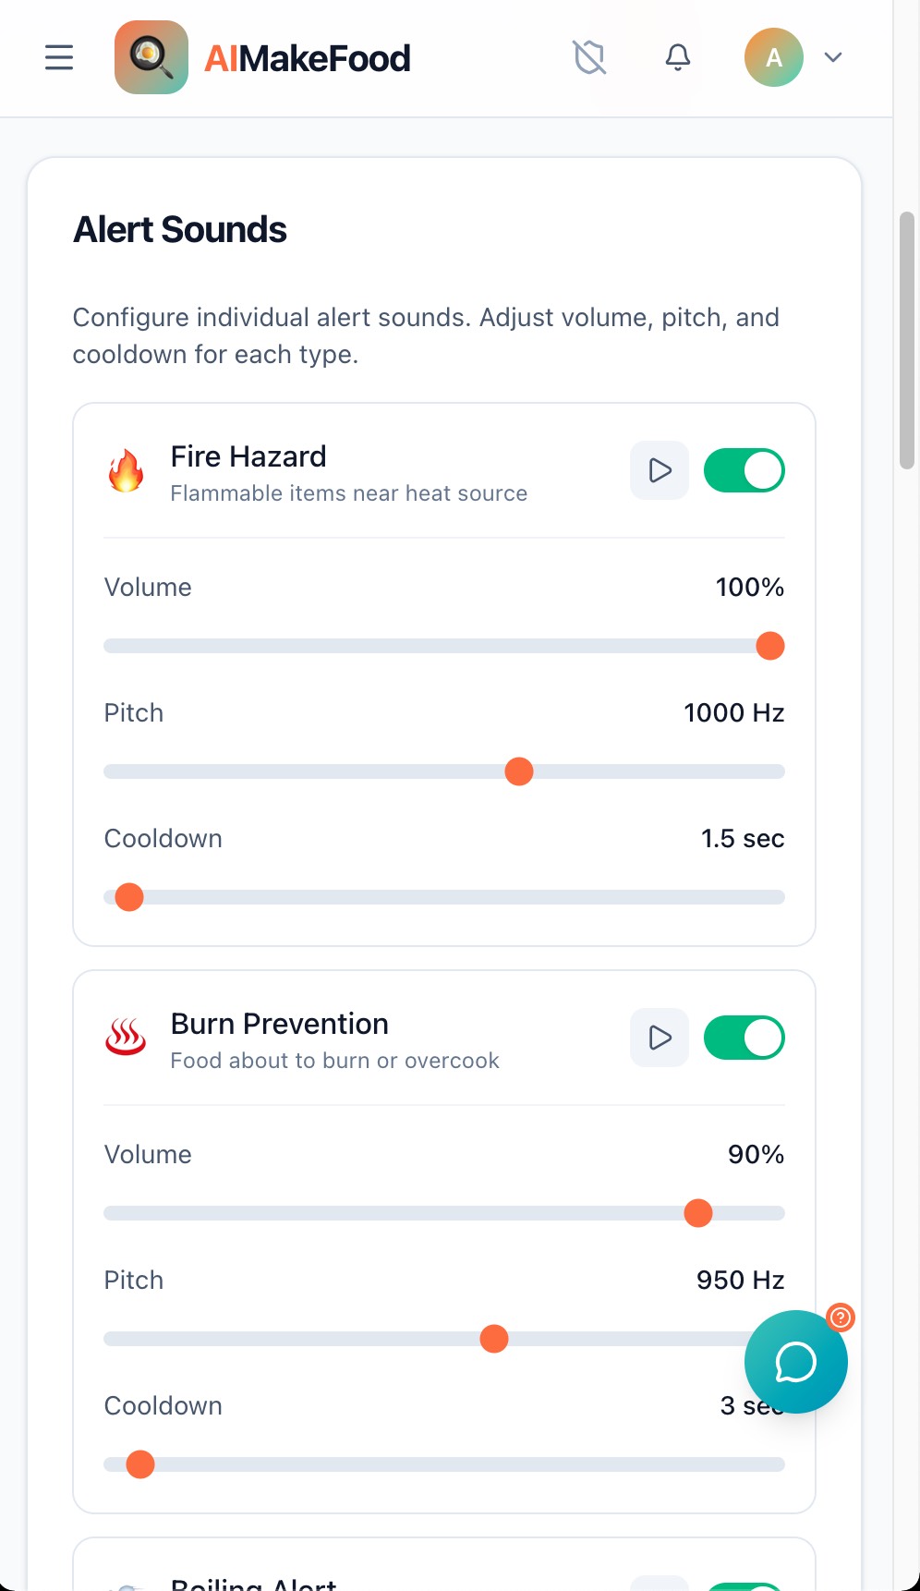Disable the Fire Hazard alert toggle

pyautogui.click(x=744, y=470)
